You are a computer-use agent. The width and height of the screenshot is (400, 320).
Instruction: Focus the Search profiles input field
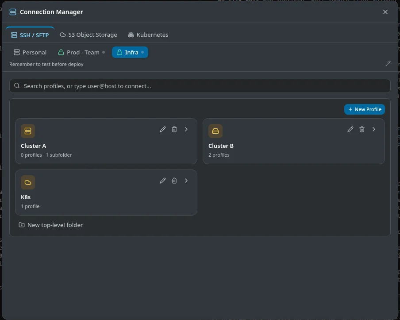[200, 86]
